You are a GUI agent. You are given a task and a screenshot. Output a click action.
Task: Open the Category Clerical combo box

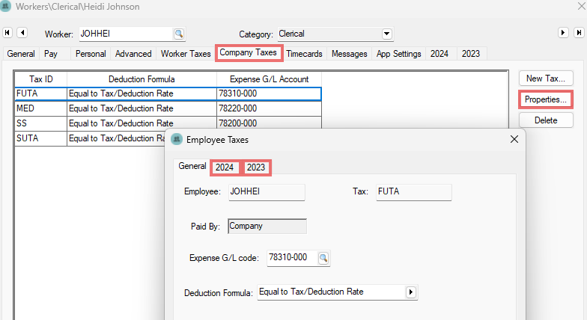click(335, 34)
